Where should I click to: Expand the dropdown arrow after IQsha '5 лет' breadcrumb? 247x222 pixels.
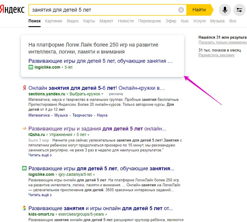[89, 135]
